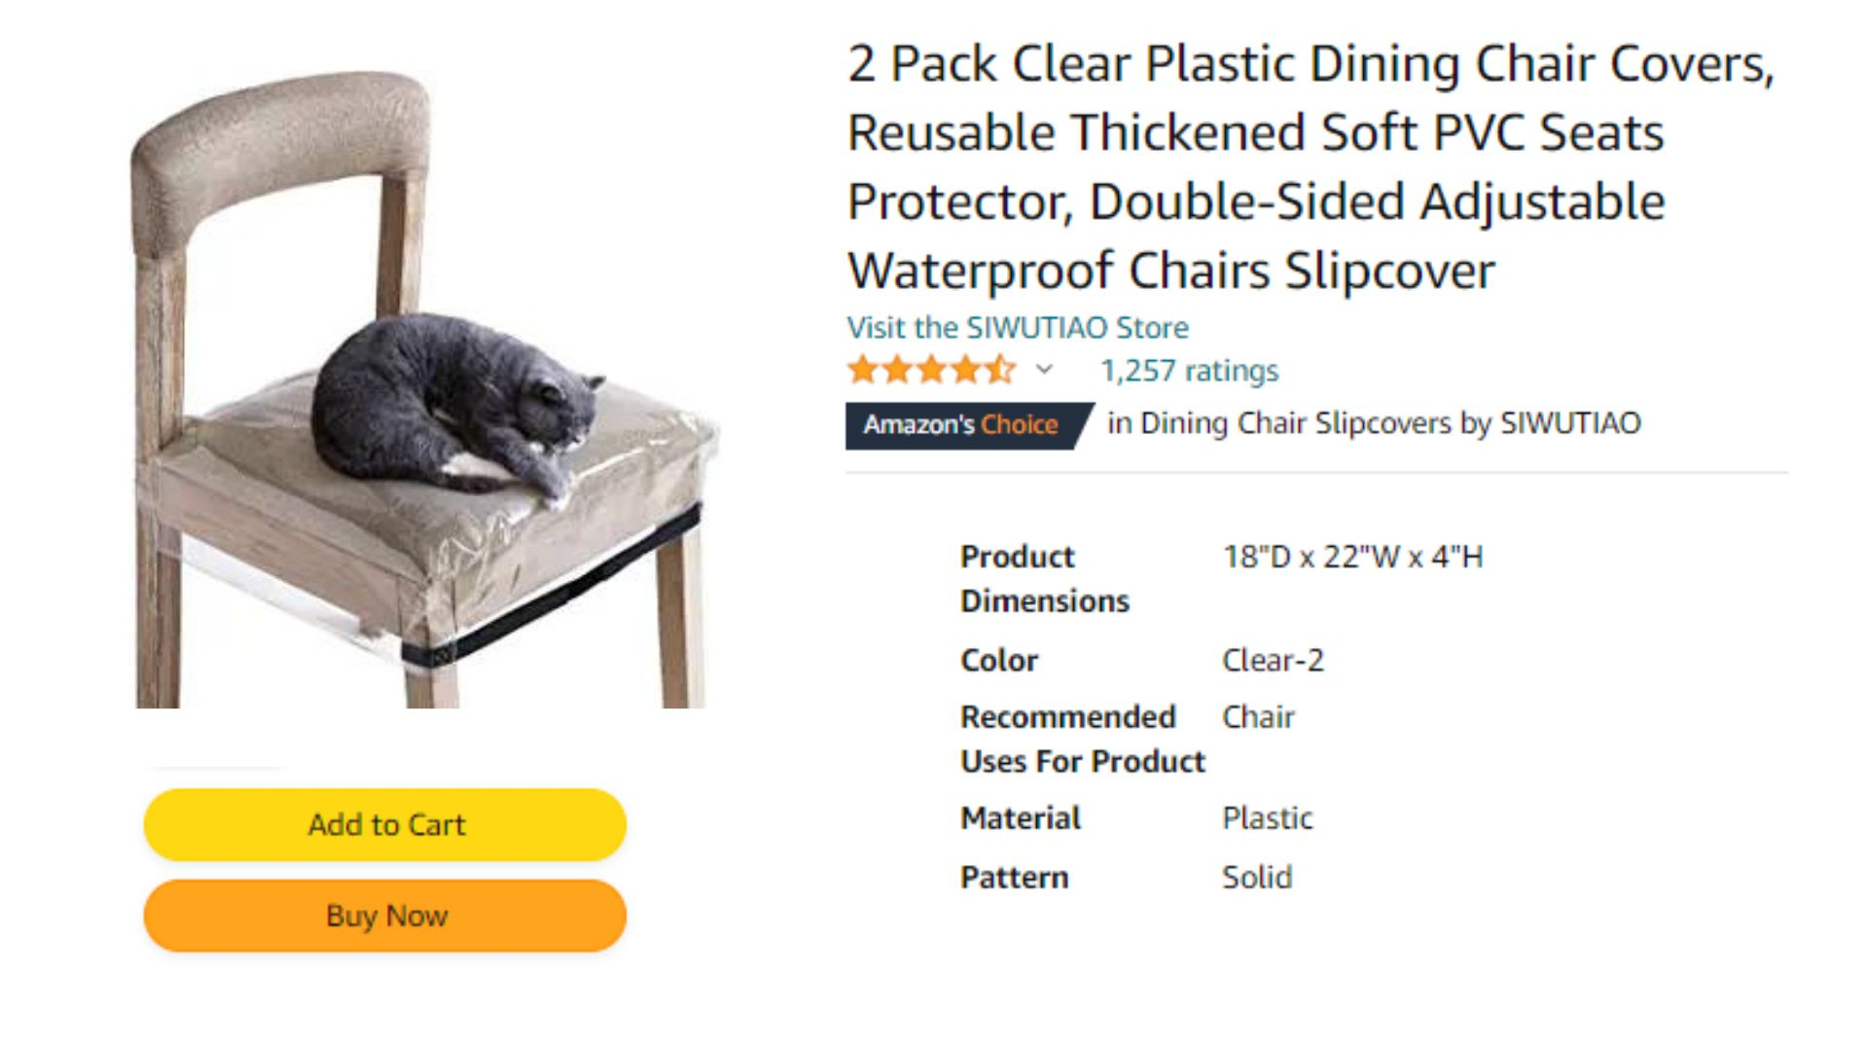Screen dimensions: 1868x1051
Task: Open the Visit the SIWUTIAO Store link
Action: click(1018, 328)
